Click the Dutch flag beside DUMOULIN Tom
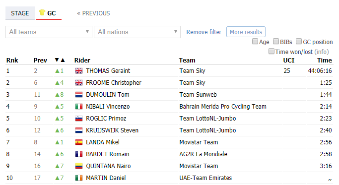This screenshot has width=339, height=185. [x=79, y=94]
